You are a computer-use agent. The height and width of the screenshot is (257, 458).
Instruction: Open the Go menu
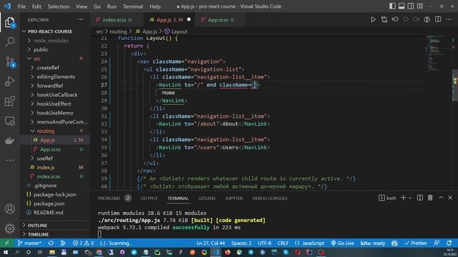(x=97, y=6)
